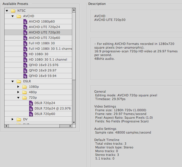Select the AVCHD 1080p60 preset
182x167 pixels.
coord(38,21)
